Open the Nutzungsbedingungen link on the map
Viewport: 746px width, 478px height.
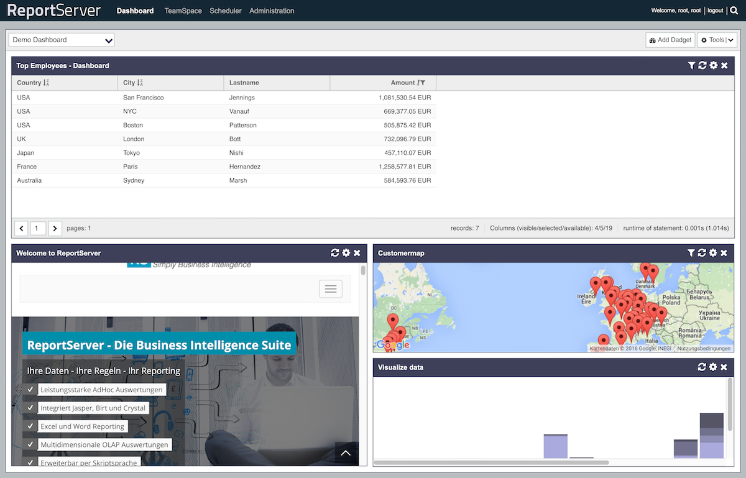pos(704,349)
